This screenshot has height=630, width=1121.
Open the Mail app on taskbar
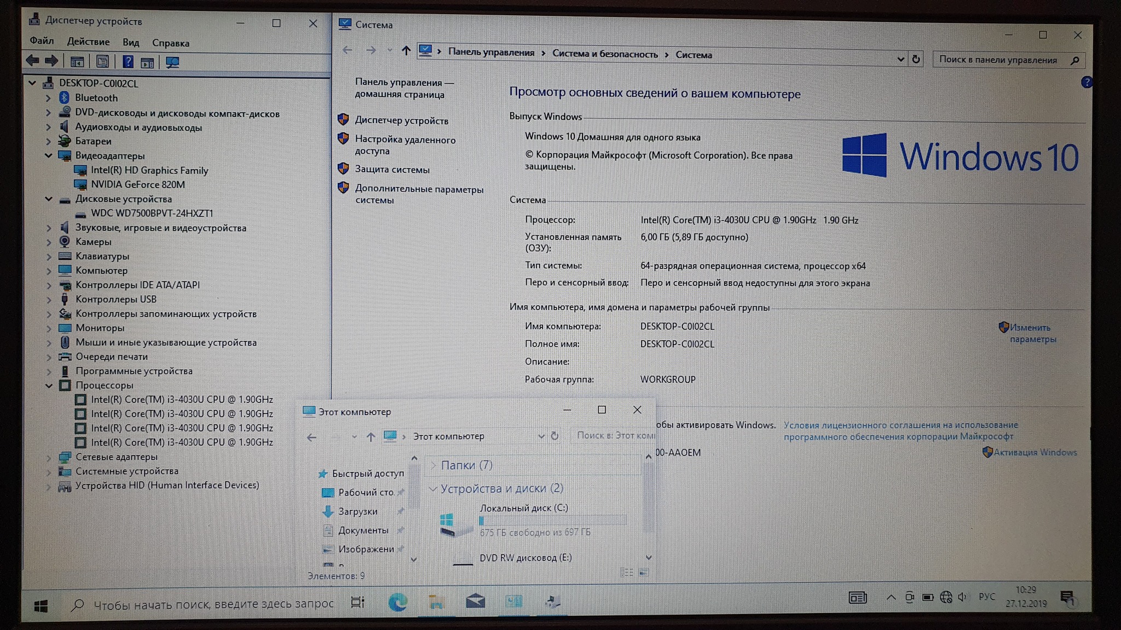[475, 602]
